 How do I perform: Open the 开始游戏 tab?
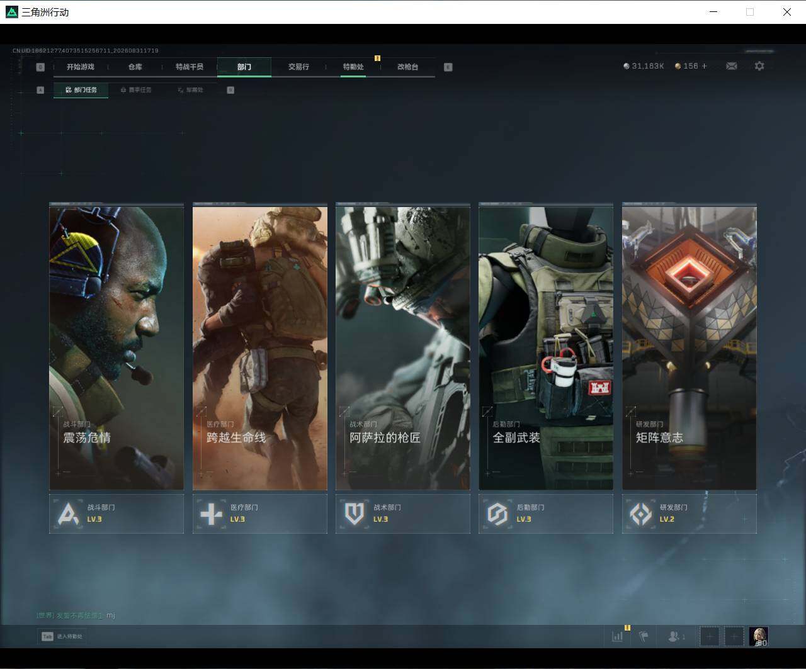point(81,67)
